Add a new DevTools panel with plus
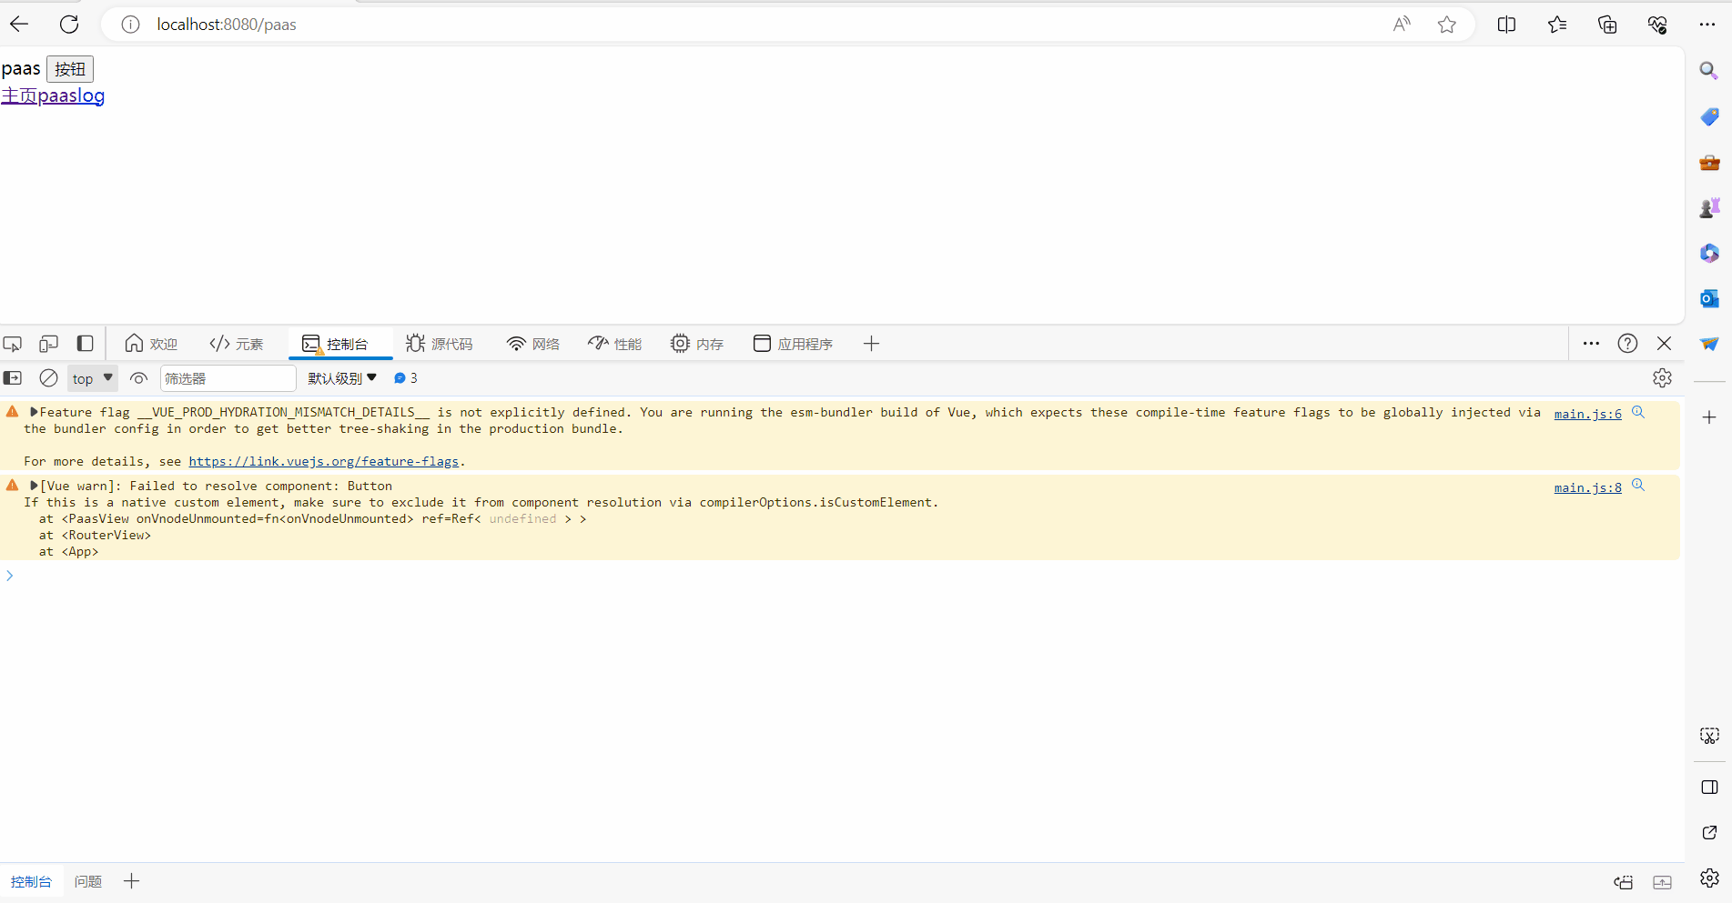The width and height of the screenshot is (1732, 903). point(871,343)
